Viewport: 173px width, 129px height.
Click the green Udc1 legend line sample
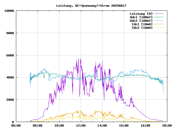click(x=159, y=17)
